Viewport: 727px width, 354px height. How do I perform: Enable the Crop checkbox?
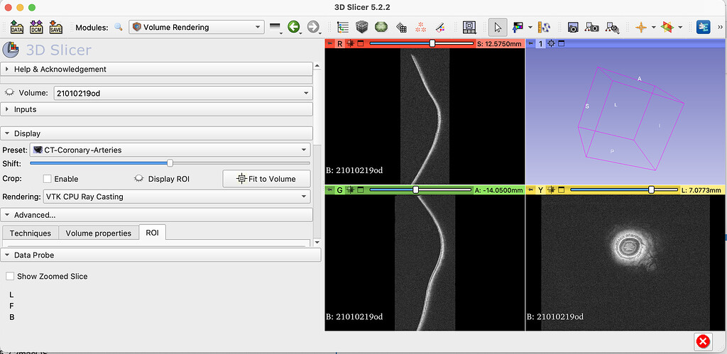(48, 179)
